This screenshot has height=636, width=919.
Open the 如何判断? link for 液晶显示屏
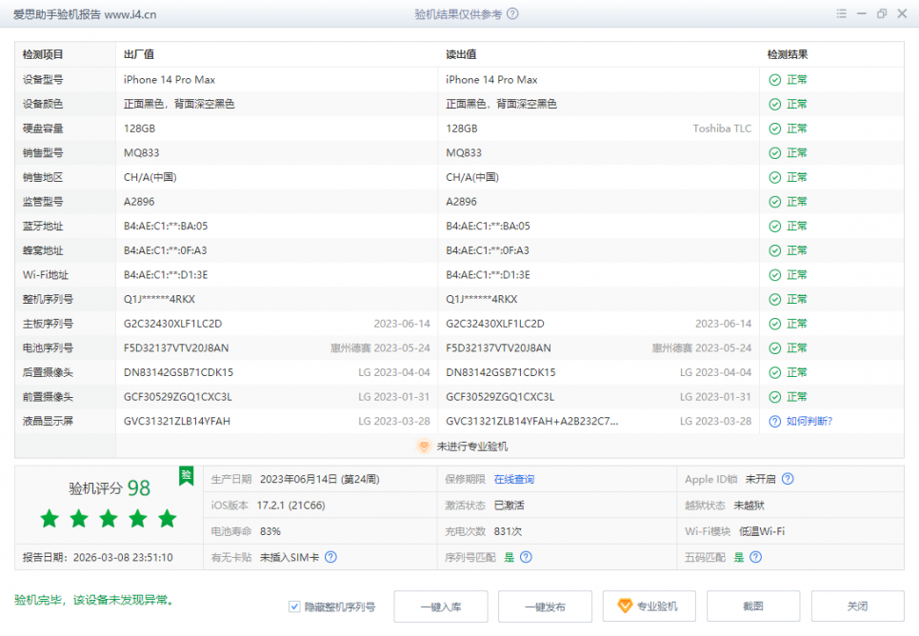click(809, 421)
